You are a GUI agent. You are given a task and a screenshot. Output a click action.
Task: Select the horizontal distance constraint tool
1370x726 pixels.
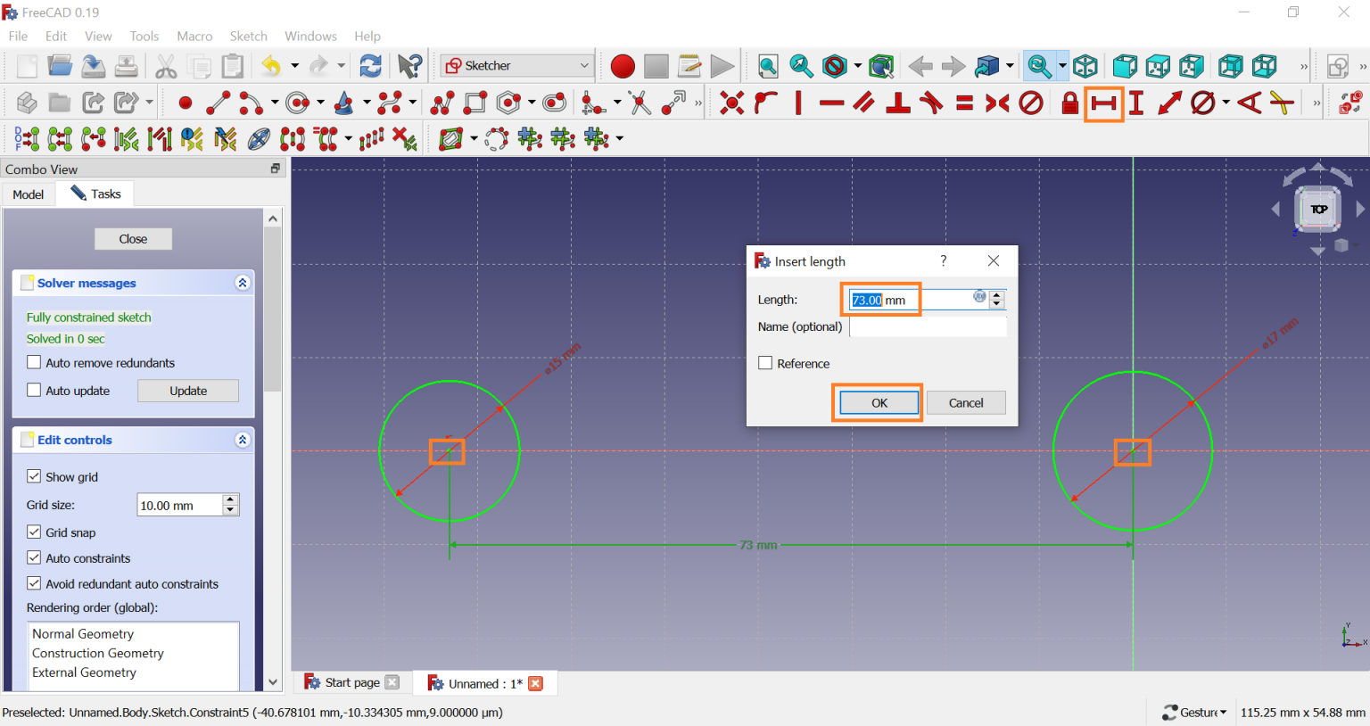coord(1103,103)
